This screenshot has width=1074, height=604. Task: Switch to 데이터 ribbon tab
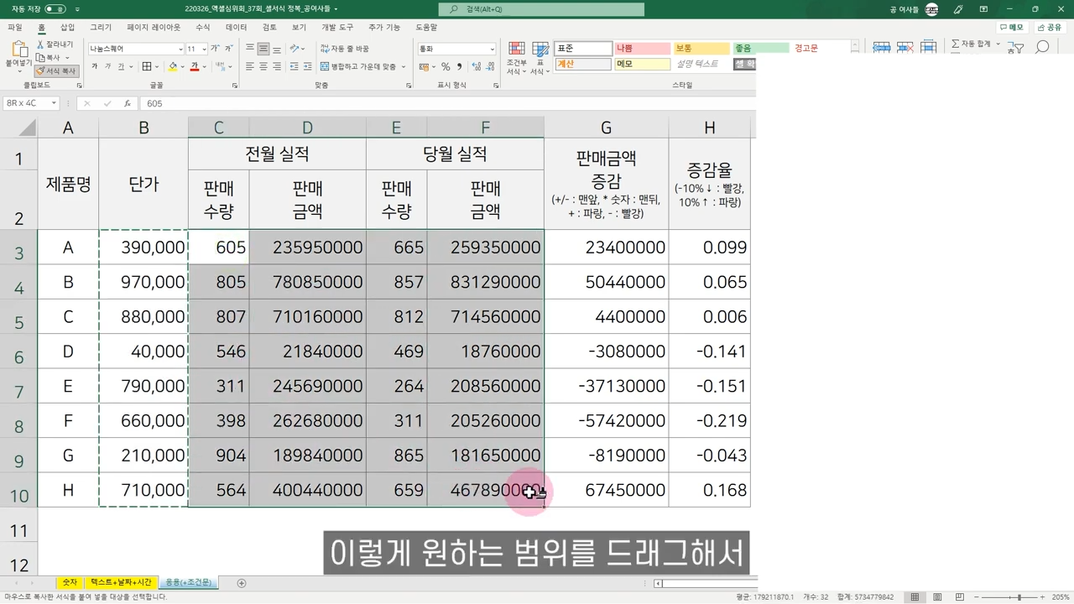237,27
